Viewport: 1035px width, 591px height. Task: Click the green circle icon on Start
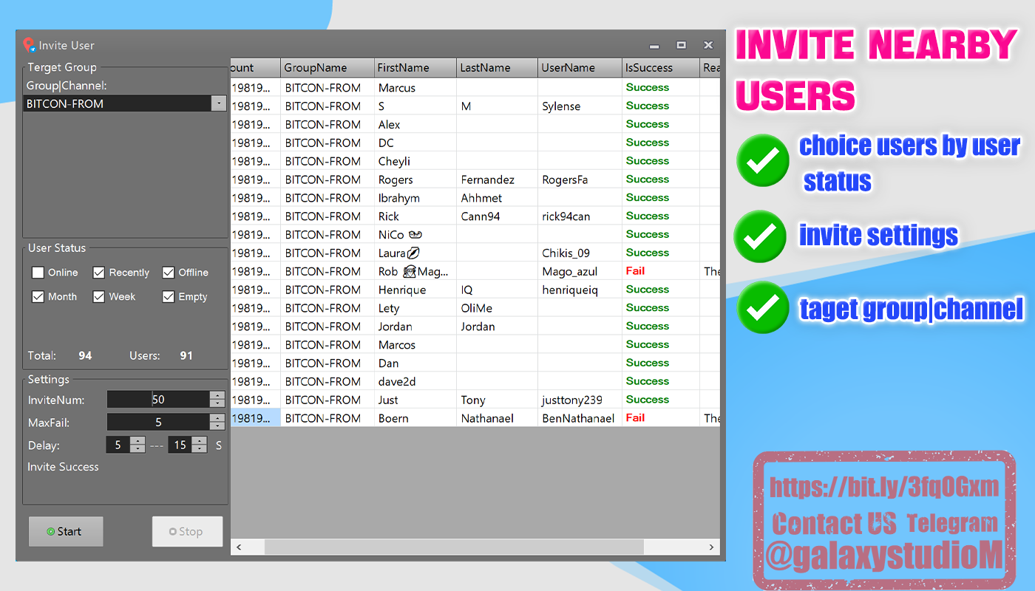[x=52, y=531]
